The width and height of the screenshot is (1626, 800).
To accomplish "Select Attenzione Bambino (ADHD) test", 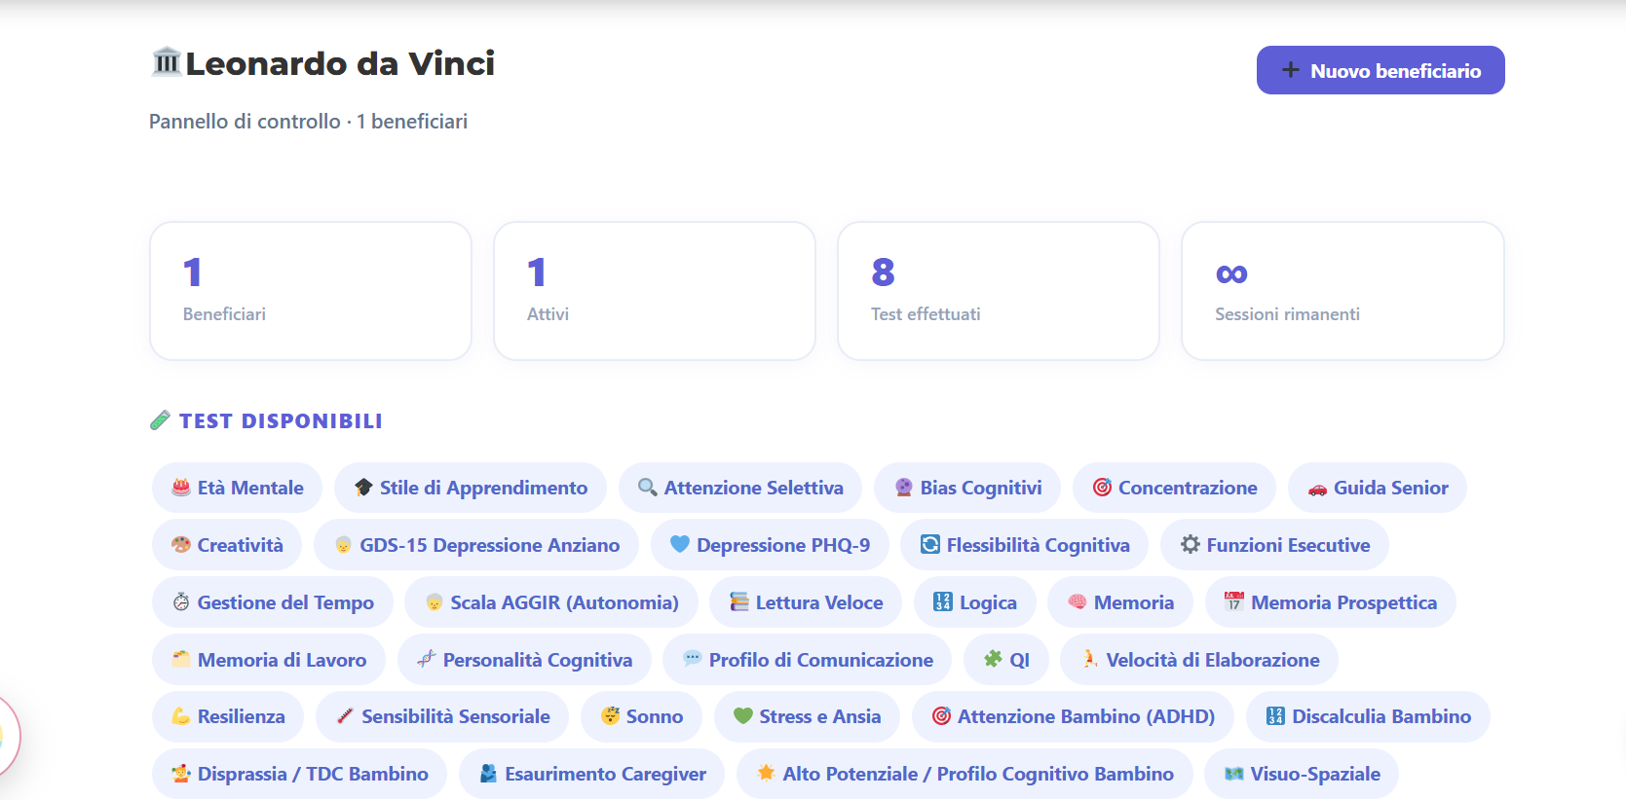I will coord(1073,716).
